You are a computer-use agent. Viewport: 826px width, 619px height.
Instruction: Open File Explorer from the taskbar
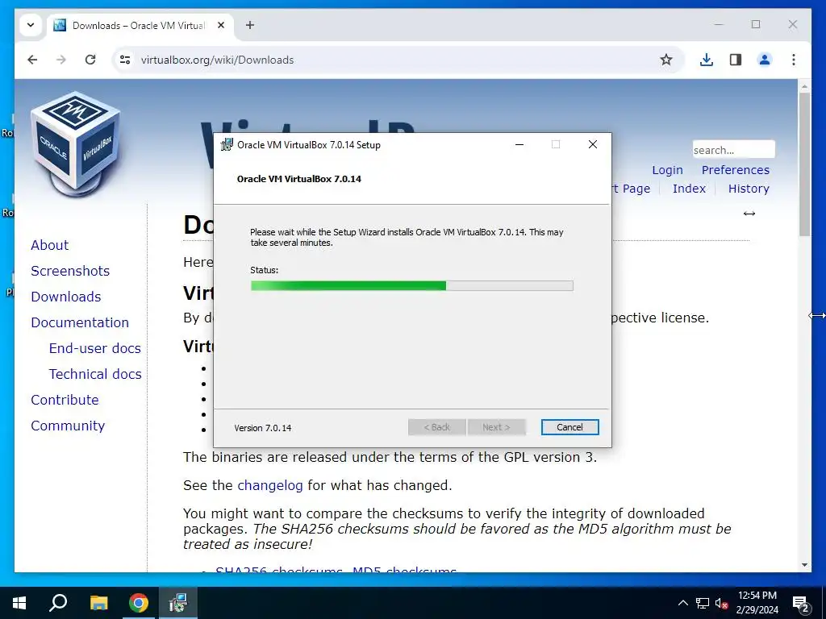point(98,603)
